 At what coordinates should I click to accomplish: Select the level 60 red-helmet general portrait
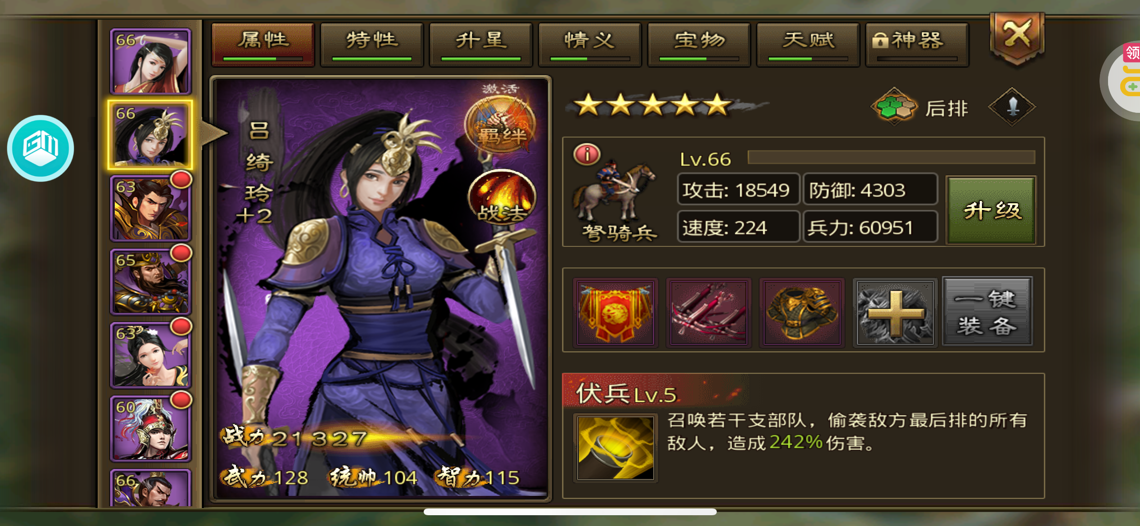(151, 428)
